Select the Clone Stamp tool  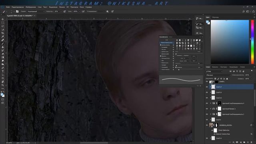pos(3,47)
